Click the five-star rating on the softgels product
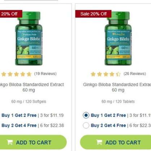The image size is (151, 151). click(16, 74)
